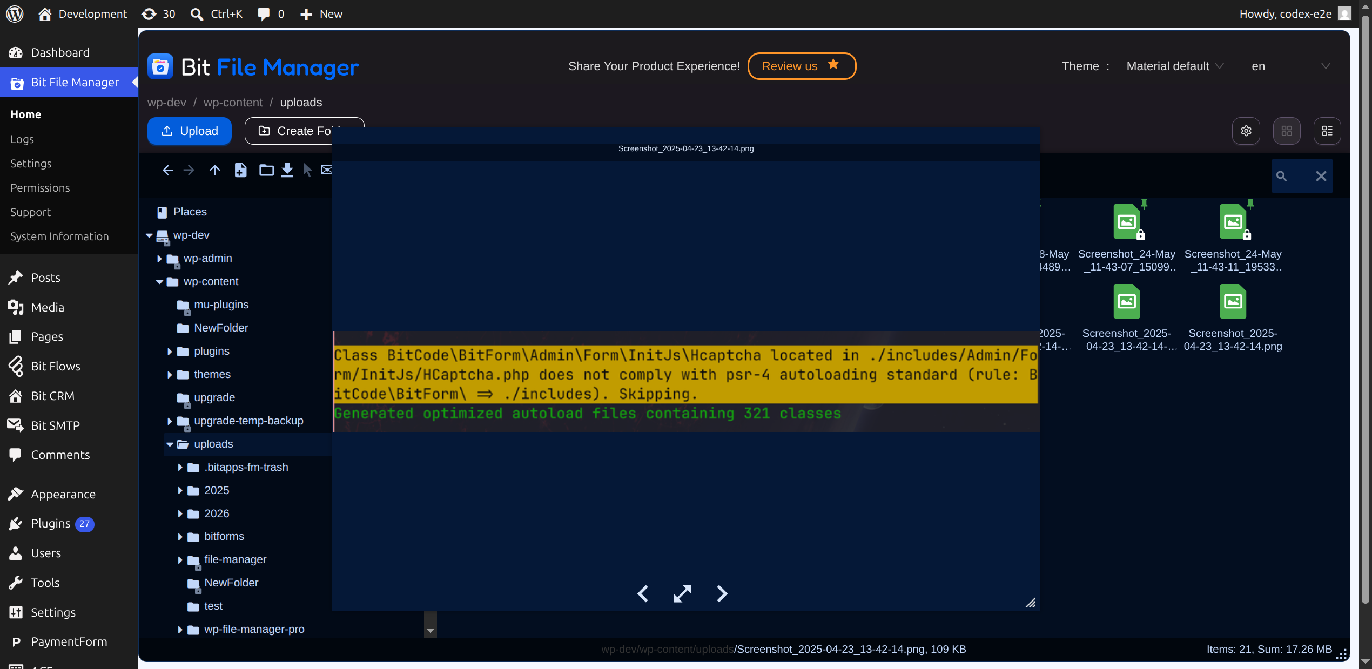Open the file manager settings gear
Viewport: 1372px width, 669px height.
1246,131
